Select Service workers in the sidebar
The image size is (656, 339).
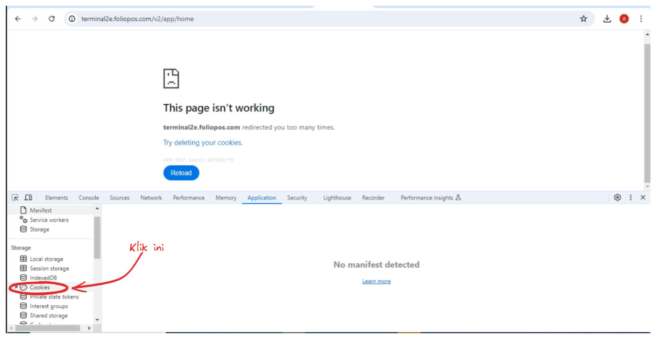tap(49, 220)
